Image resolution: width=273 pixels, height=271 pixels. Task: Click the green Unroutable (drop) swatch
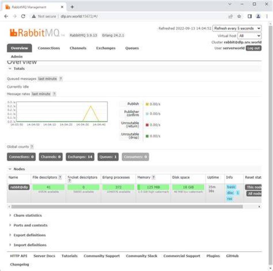(147, 136)
